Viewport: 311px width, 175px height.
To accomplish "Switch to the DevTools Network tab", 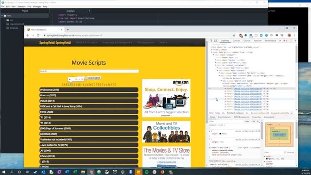I will click(x=258, y=41).
